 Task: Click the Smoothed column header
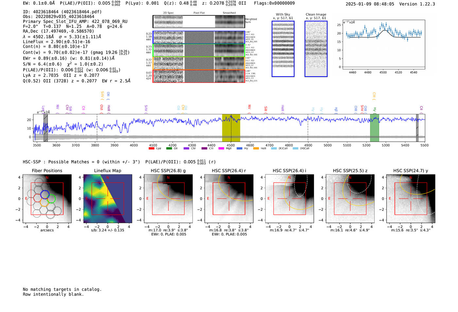pos(229,13)
